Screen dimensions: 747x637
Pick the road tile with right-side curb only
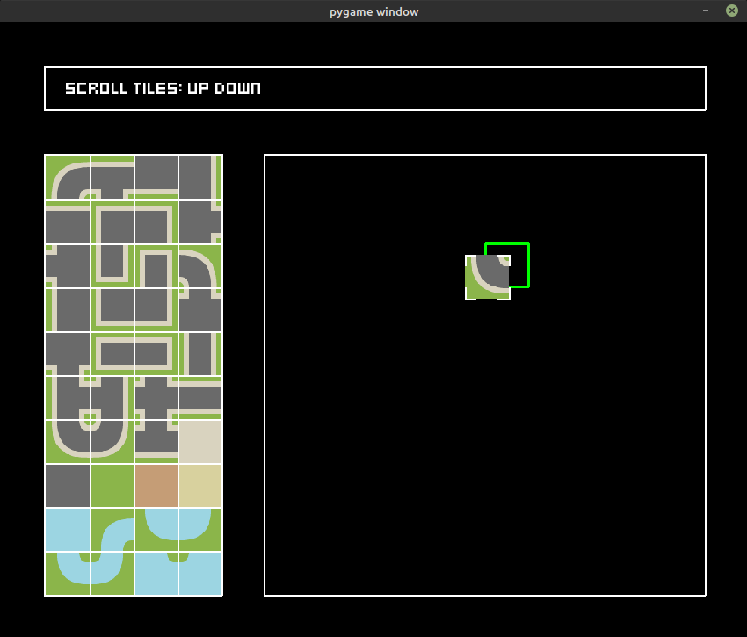click(200, 177)
